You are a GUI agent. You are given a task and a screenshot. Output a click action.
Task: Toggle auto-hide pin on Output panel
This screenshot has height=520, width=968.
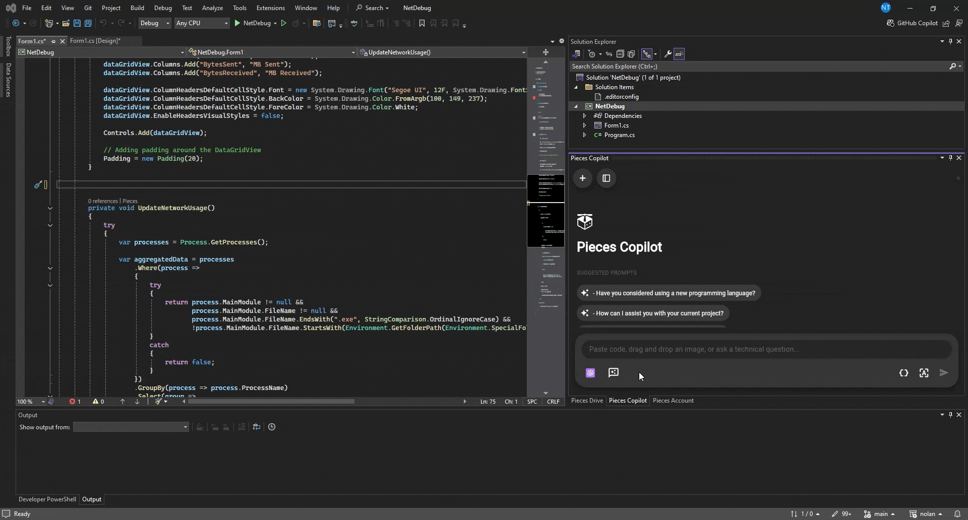click(950, 415)
